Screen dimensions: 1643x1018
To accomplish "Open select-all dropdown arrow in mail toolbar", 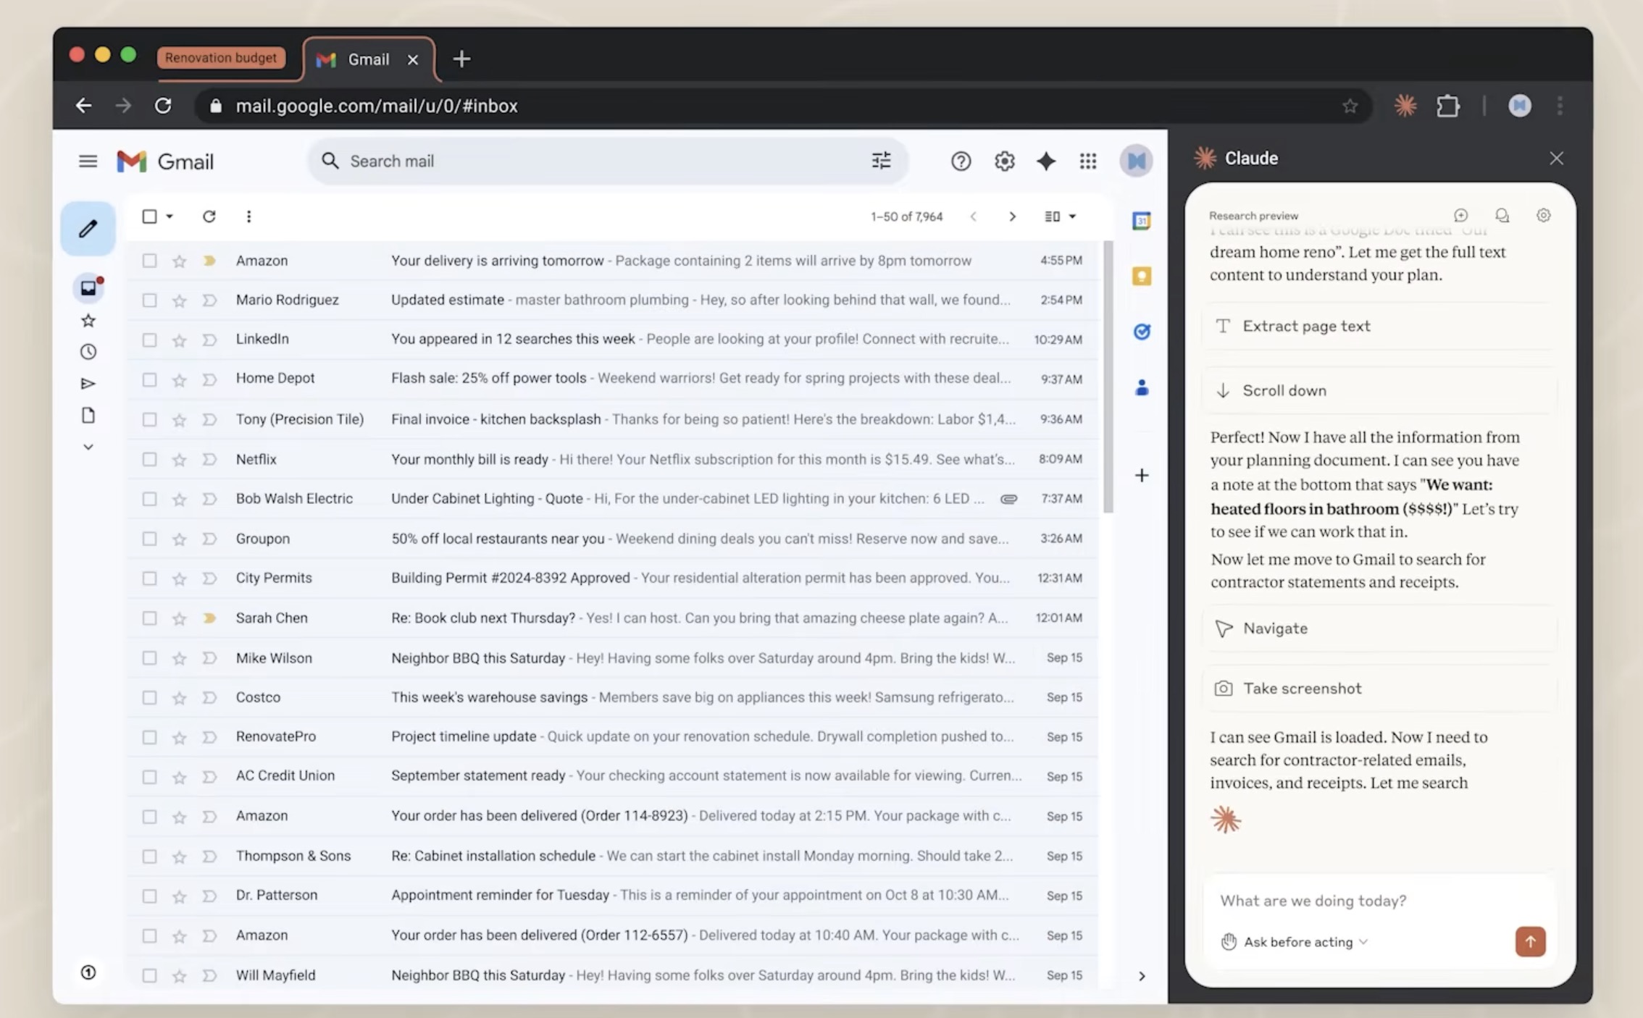I will pyautogui.click(x=170, y=216).
